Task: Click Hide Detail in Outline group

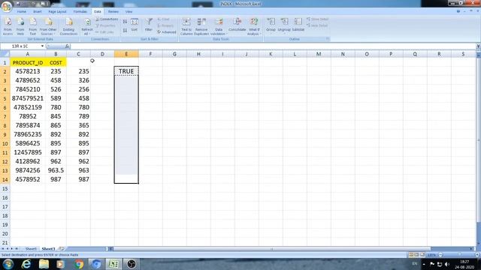Action: click(x=317, y=25)
